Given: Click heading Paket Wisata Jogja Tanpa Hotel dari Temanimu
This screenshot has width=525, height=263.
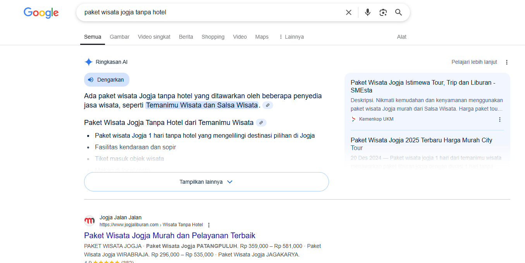Looking at the screenshot, I should coord(169,123).
